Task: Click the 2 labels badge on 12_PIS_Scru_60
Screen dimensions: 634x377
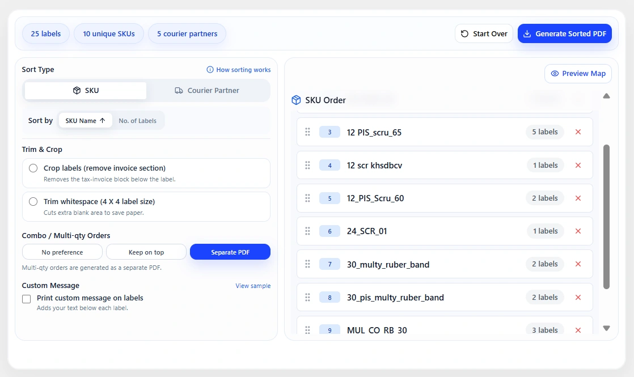Action: click(544, 198)
